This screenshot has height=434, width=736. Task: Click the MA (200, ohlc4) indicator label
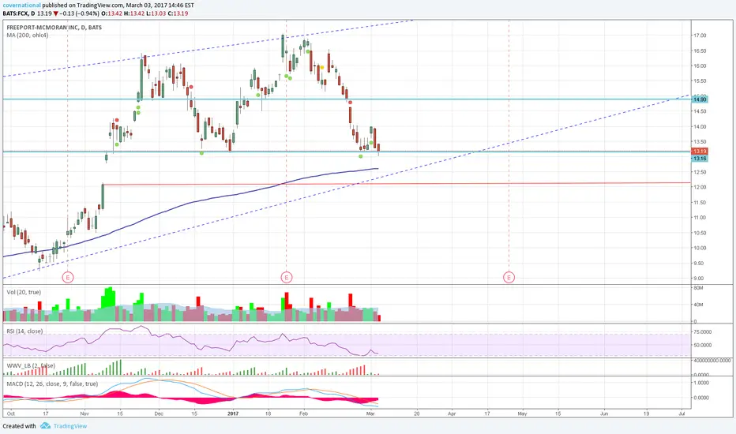tap(27, 36)
